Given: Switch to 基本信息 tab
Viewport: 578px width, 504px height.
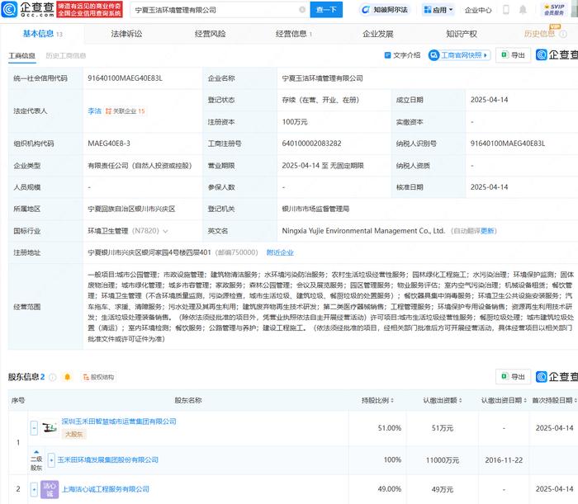Looking at the screenshot, I should [x=42, y=34].
